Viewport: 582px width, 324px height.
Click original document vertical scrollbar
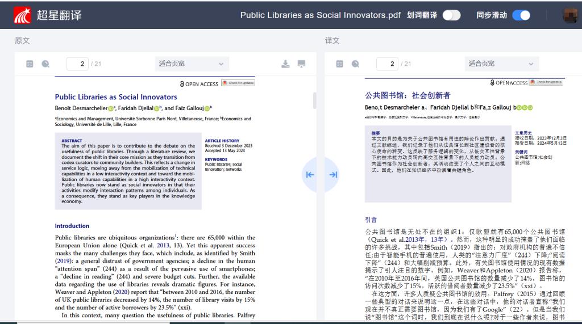point(314,101)
